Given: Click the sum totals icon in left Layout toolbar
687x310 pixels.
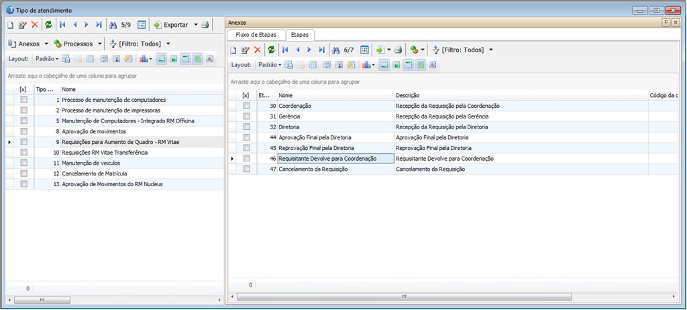Looking at the screenshot, I should (x=117, y=58).
